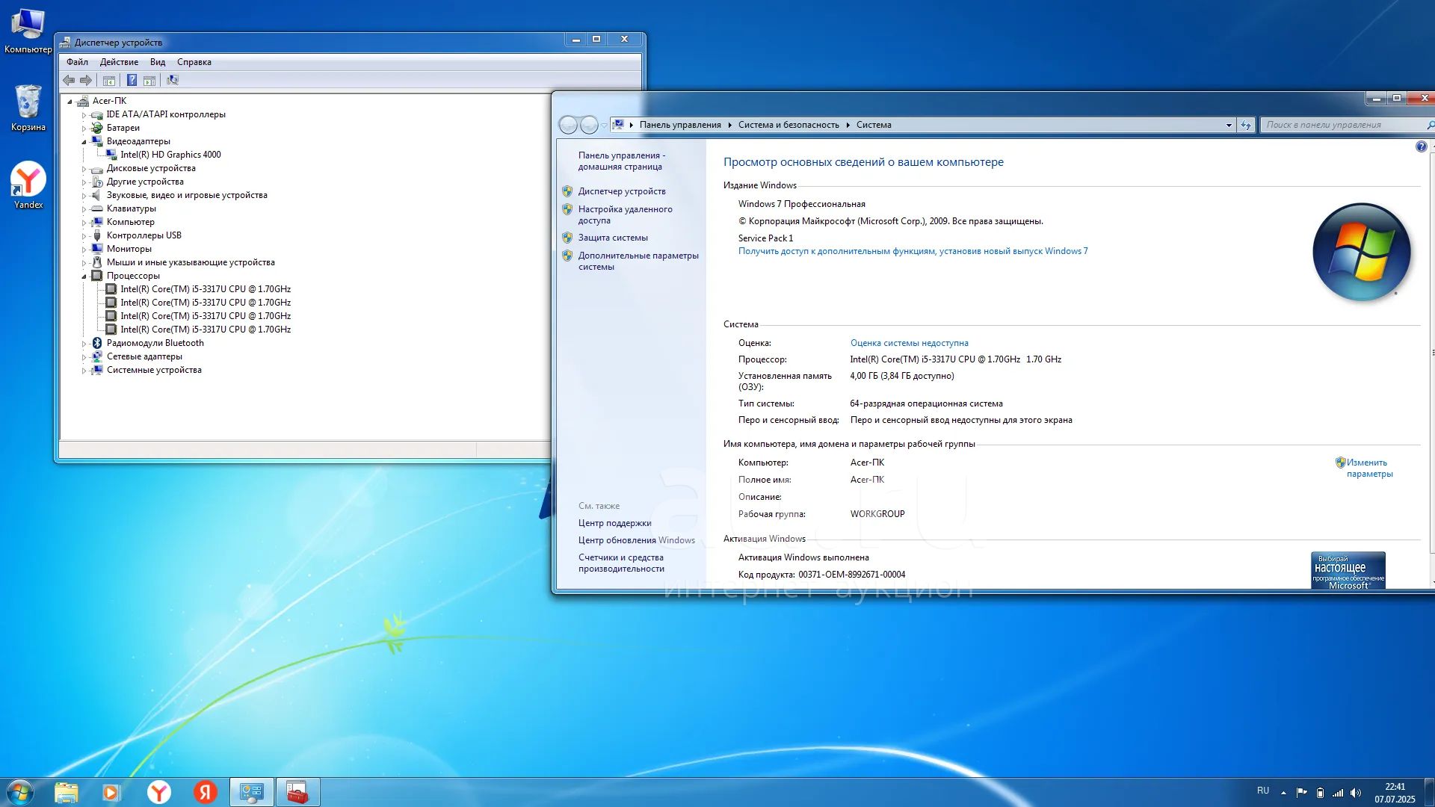Open Центр поддержки link
Screen dimensions: 1435x807
tap(614, 523)
